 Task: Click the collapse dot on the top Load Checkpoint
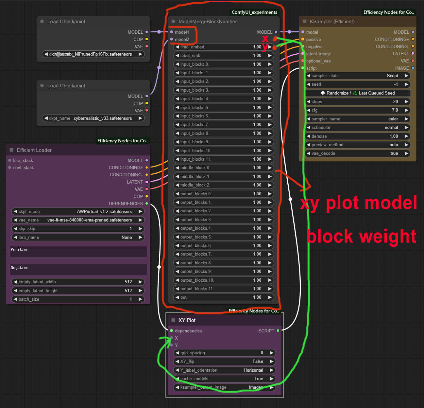42,21
